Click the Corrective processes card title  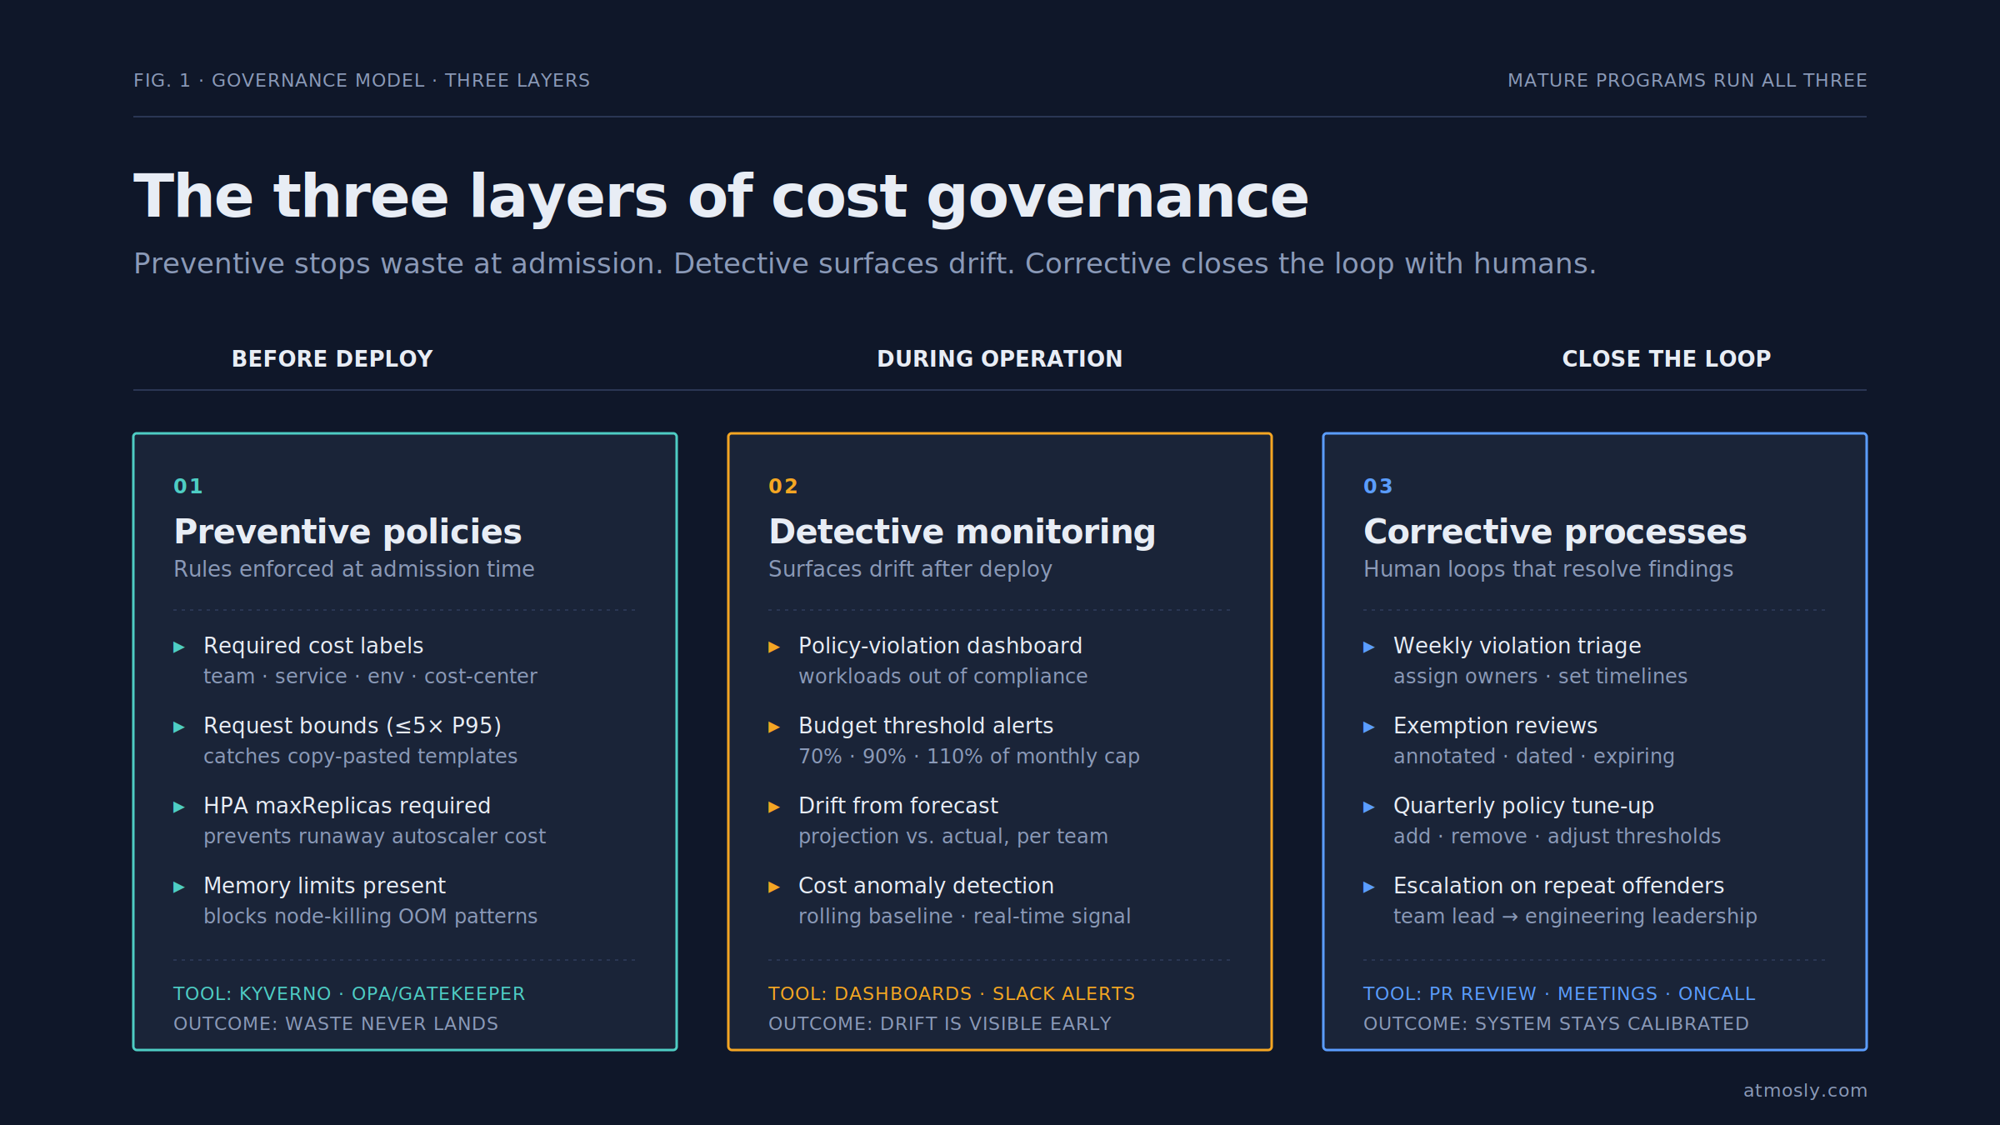click(1555, 532)
